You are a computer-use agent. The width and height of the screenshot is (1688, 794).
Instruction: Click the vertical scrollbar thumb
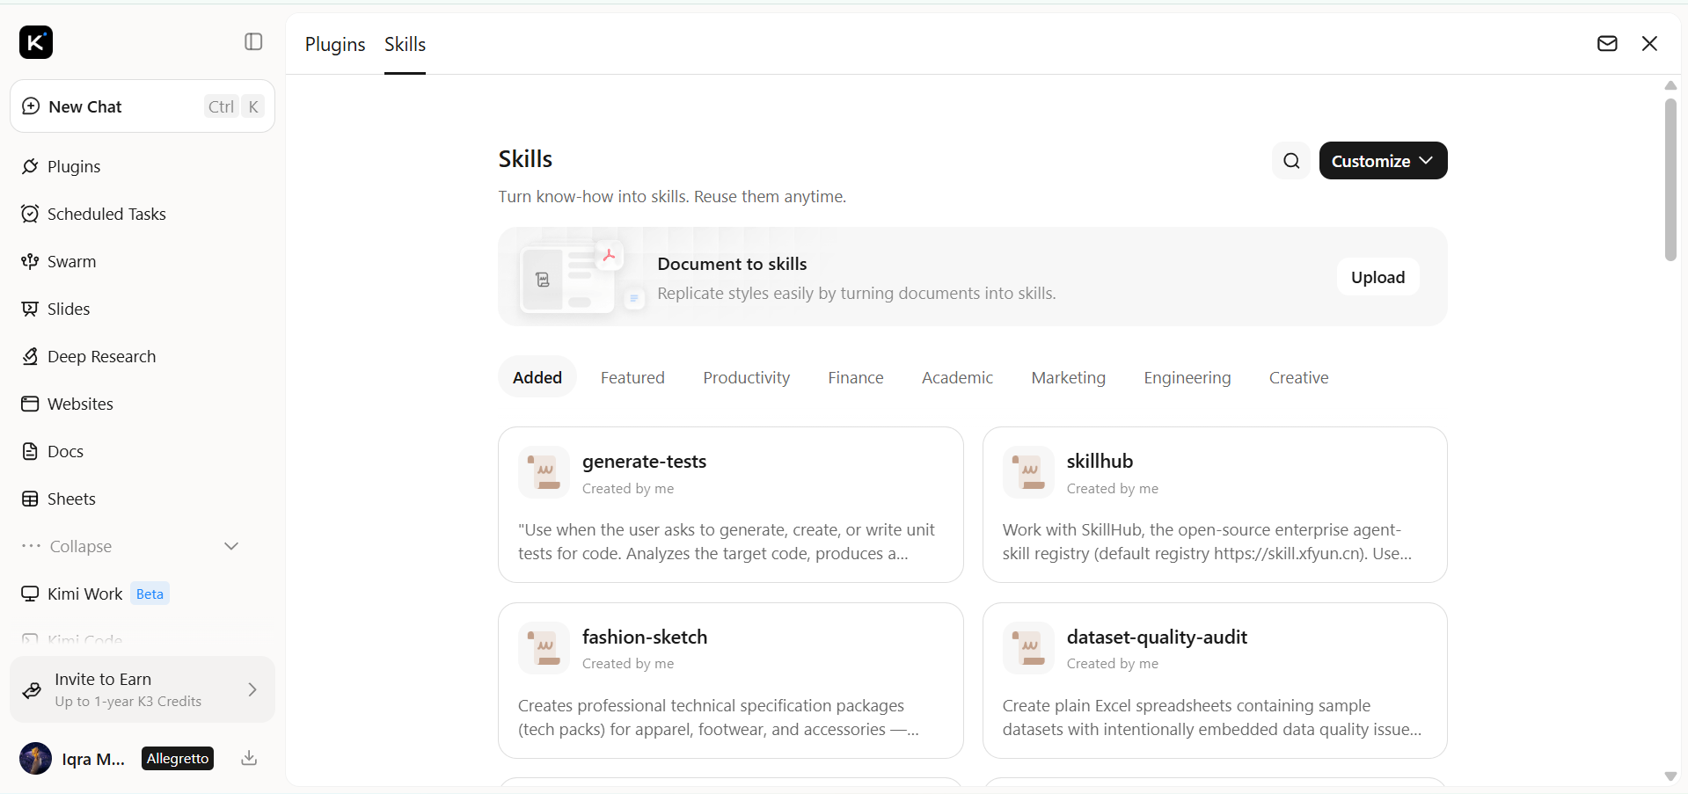tap(1670, 179)
